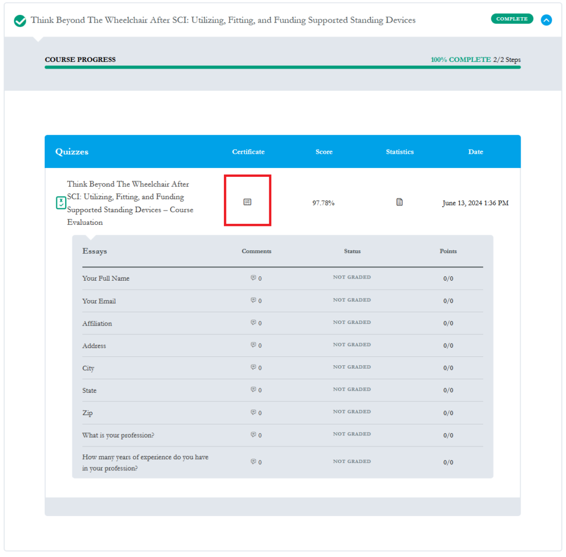Screen dimensions: 566x557
Task: Click the Certificate column header
Action: (x=248, y=152)
